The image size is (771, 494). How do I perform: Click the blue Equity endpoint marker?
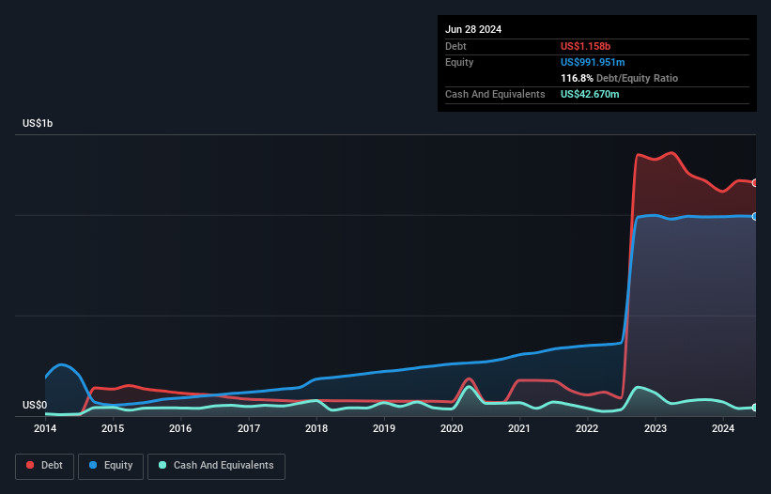[x=755, y=216]
